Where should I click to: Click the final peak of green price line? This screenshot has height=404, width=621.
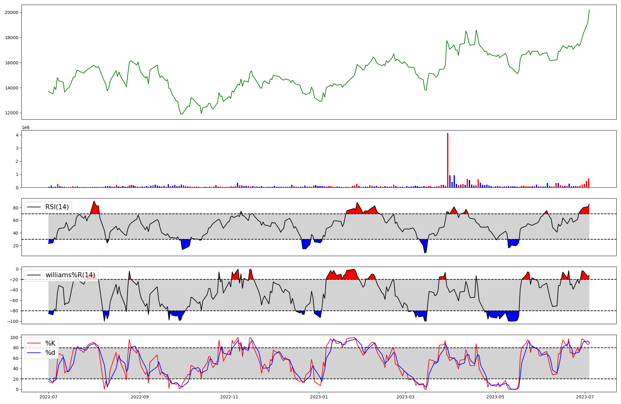point(589,10)
